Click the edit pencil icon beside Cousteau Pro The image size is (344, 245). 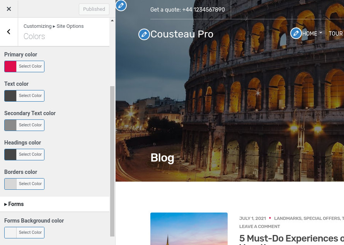click(144, 34)
